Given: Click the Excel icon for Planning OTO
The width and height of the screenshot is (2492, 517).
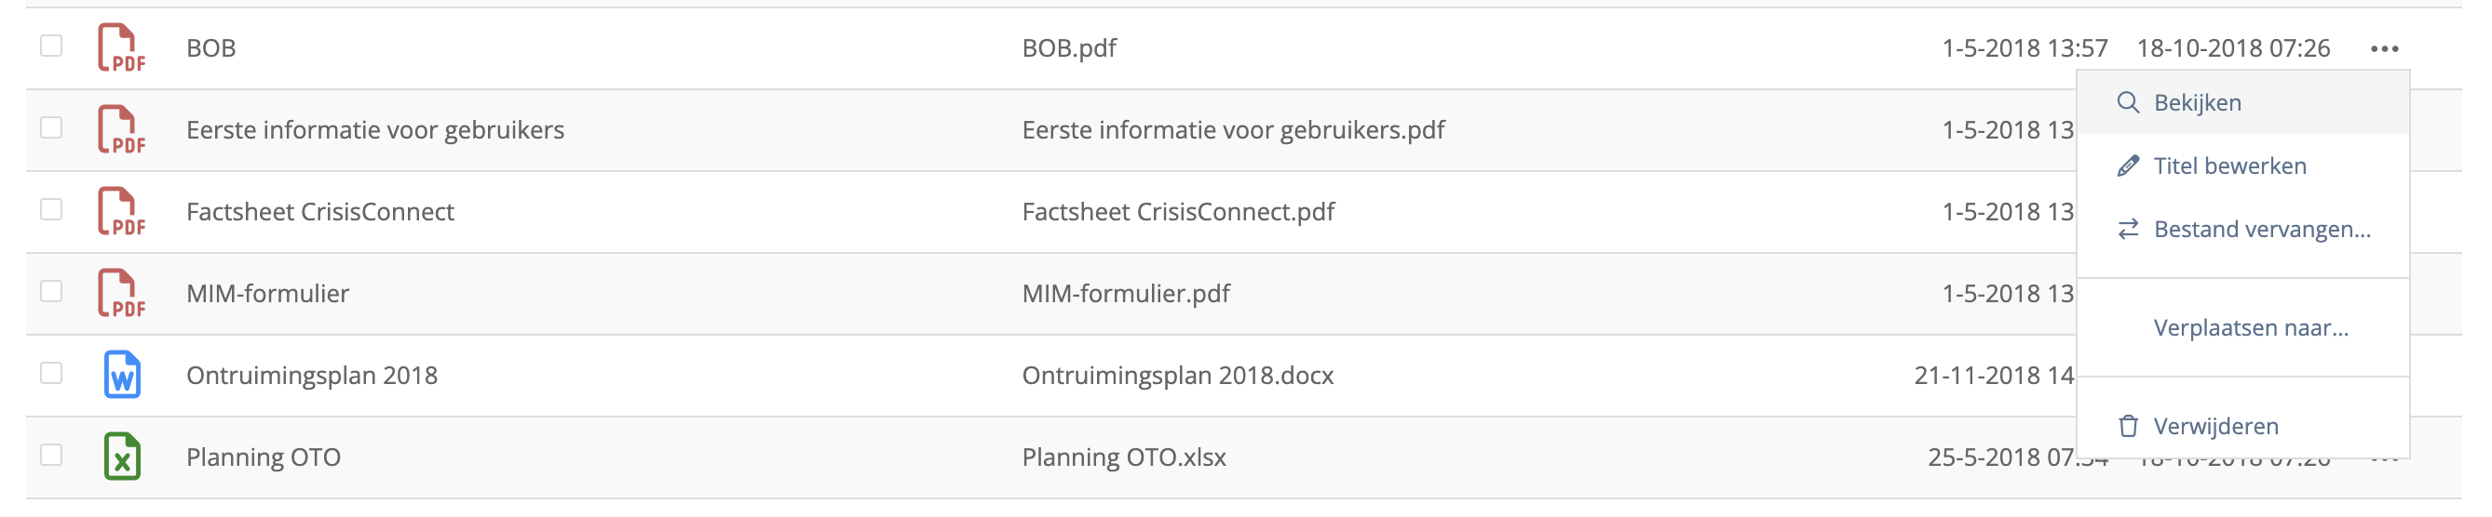Looking at the screenshot, I should [122, 457].
